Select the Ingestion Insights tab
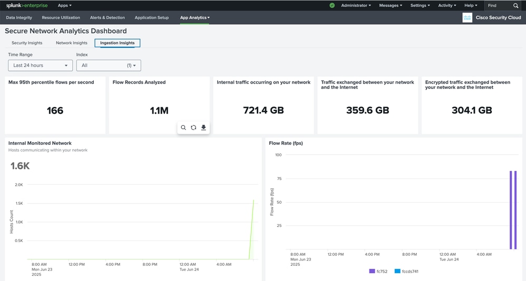526x281 pixels. 118,43
